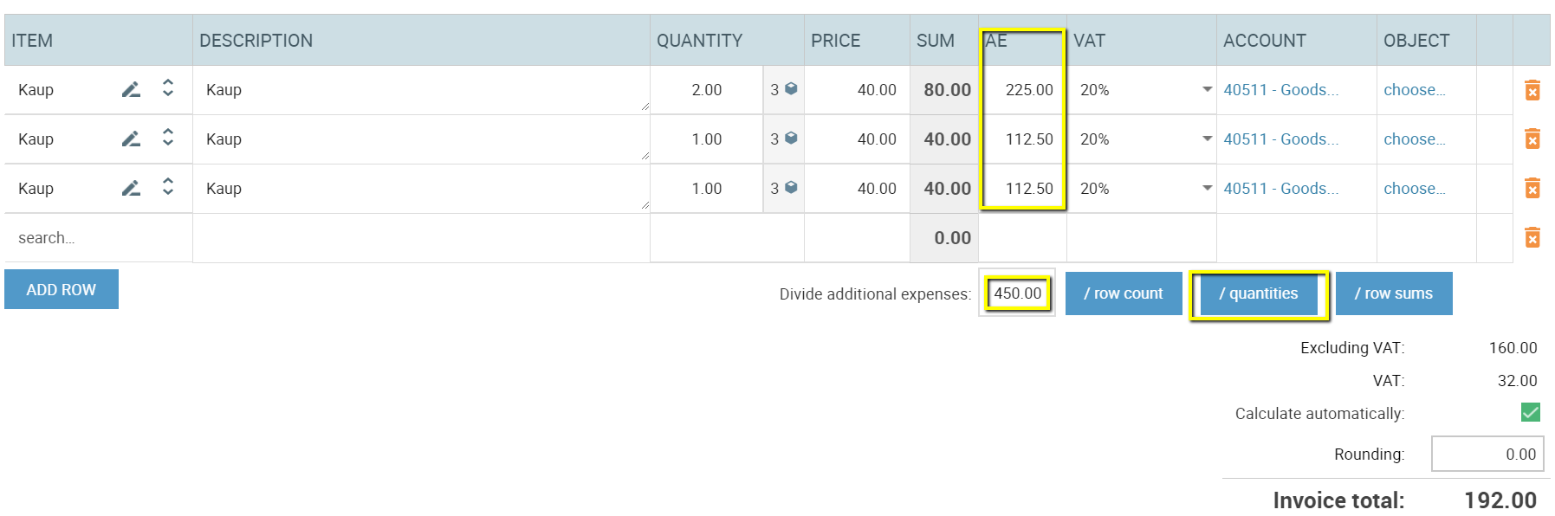
Task: Open VAT 20% dropdown in second Kaup row
Action: pyautogui.click(x=1142, y=139)
